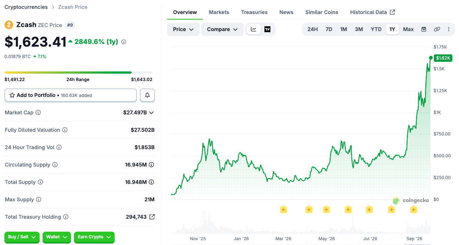The height and width of the screenshot is (245, 459).
Task: Click info icon beside Total Supply label
Action: [40, 182]
